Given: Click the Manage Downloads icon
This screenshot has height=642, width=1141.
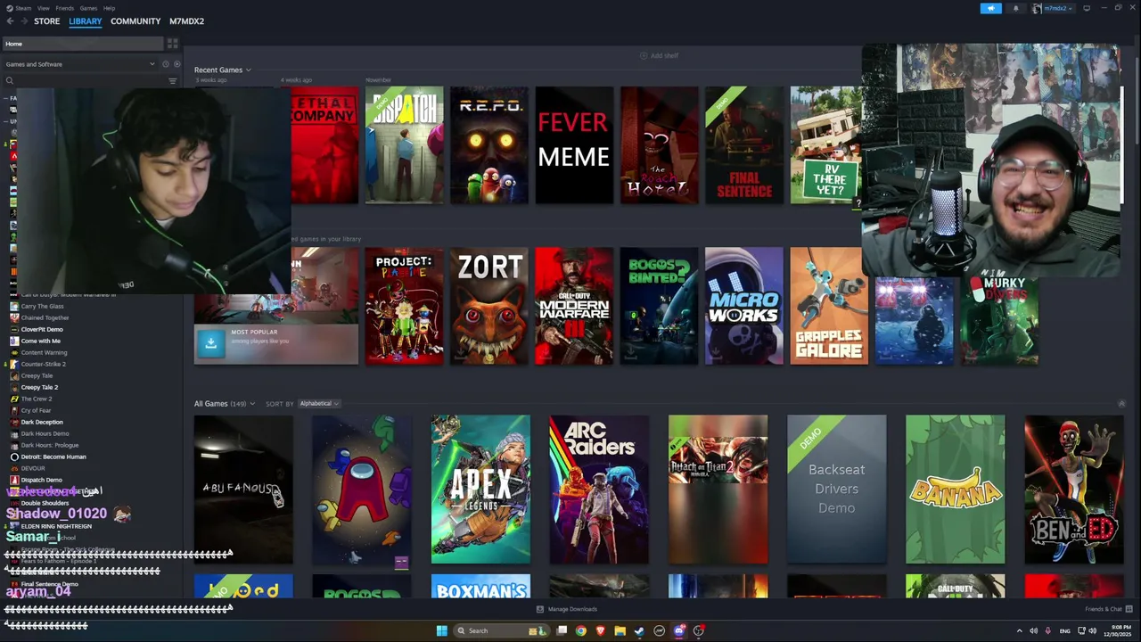Looking at the screenshot, I should pyautogui.click(x=540, y=609).
